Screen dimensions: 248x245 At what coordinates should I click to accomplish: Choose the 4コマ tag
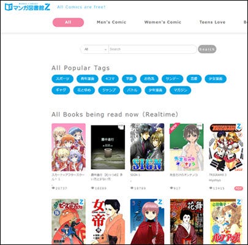pos(110,78)
